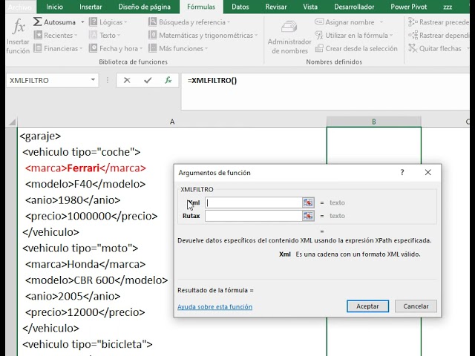Click the <precio>1000000</precio> text
The height and width of the screenshot is (356, 475).
tap(91, 216)
